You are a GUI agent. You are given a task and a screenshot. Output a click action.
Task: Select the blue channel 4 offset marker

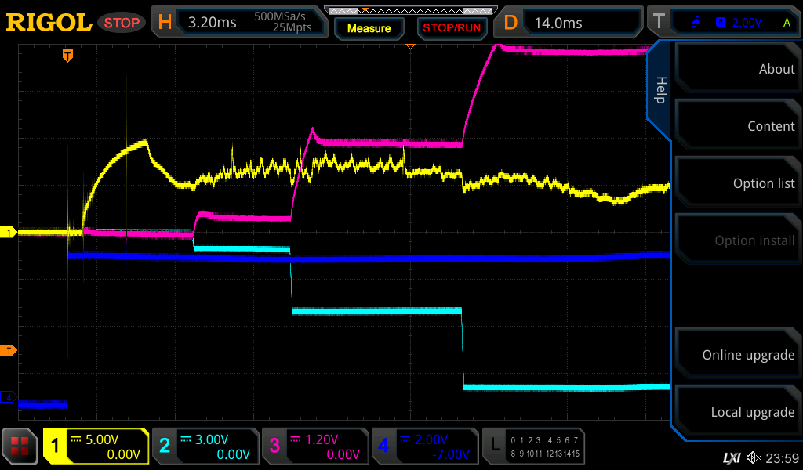coord(9,397)
